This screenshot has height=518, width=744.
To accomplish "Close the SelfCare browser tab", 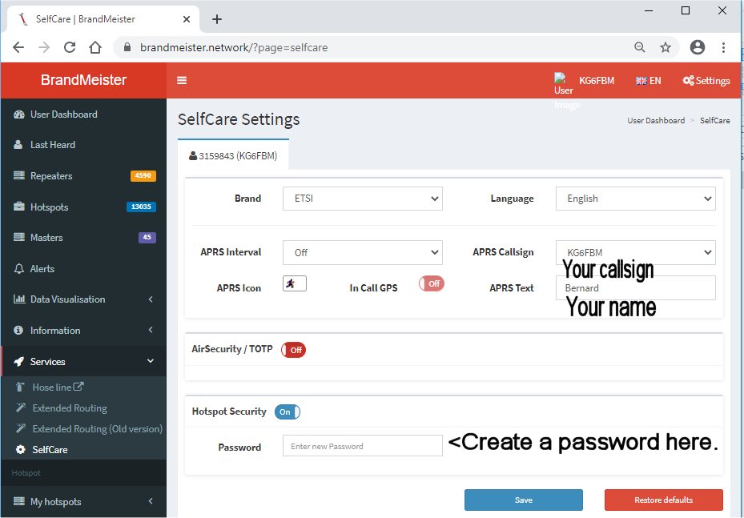I will tap(187, 19).
